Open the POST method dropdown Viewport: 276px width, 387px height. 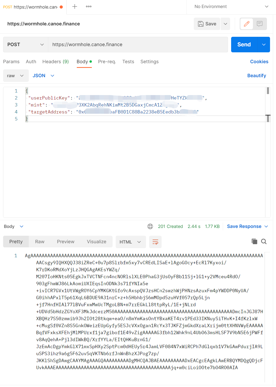click(25, 44)
